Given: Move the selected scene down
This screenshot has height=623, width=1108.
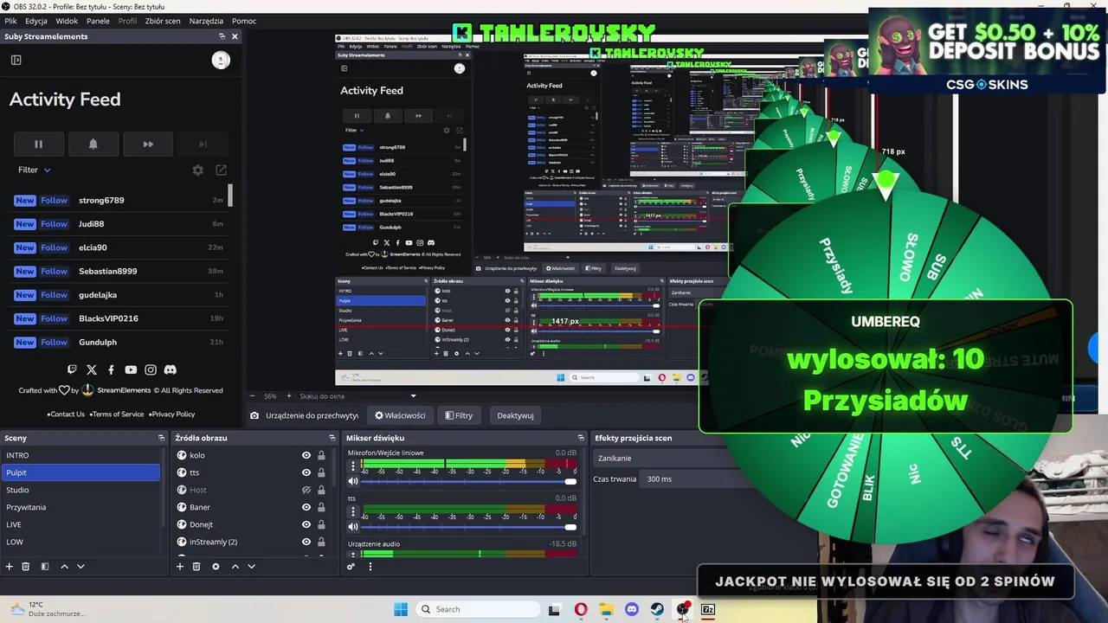Looking at the screenshot, I should point(81,566).
